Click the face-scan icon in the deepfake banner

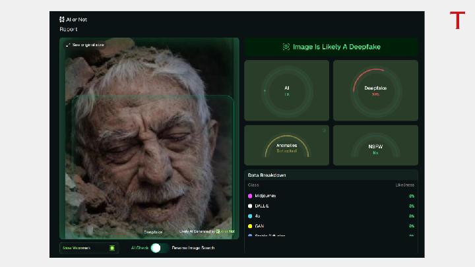coord(286,47)
